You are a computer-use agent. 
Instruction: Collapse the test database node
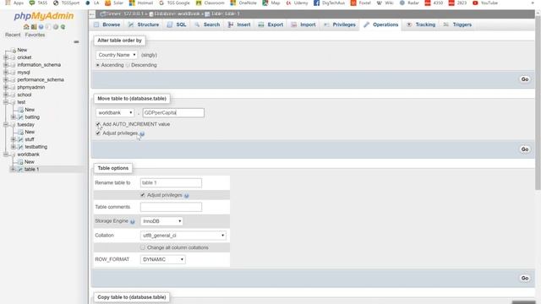(x=6, y=102)
